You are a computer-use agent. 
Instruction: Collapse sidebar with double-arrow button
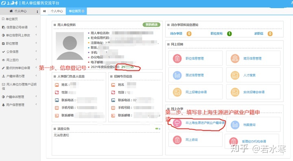click(x=44, y=11)
